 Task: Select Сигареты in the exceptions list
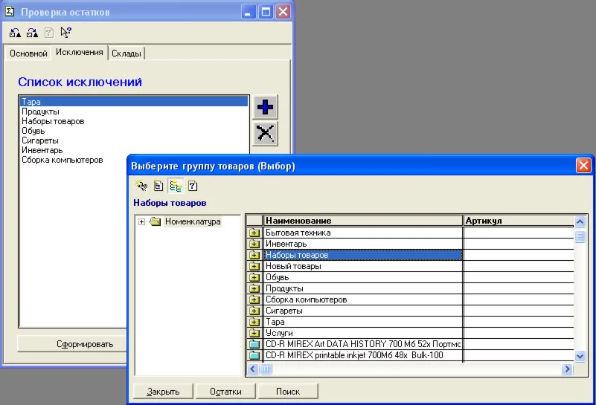[x=40, y=140]
